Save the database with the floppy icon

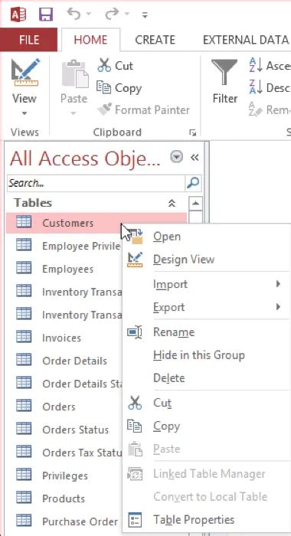[45, 15]
